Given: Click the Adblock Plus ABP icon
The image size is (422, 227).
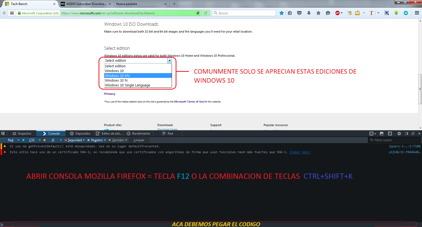Looking at the screenshot, I should tap(337, 13).
